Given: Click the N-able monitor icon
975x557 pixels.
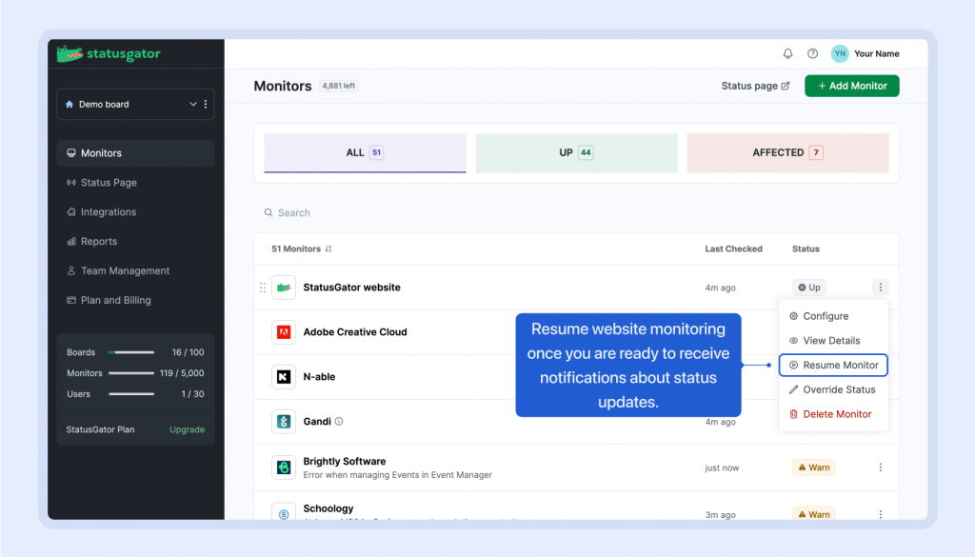Looking at the screenshot, I should [x=284, y=377].
